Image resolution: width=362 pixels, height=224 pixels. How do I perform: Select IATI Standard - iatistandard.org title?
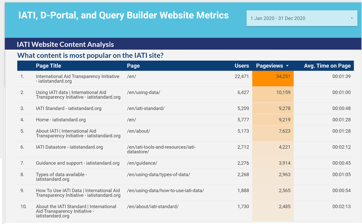pos(69,108)
